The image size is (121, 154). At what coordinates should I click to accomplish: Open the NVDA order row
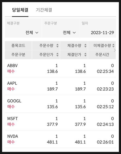tap(61, 139)
